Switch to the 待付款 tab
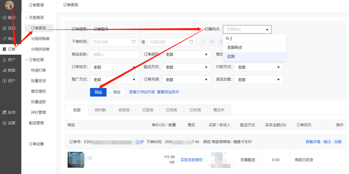Viewport: 349px width, 174px height. click(x=100, y=110)
